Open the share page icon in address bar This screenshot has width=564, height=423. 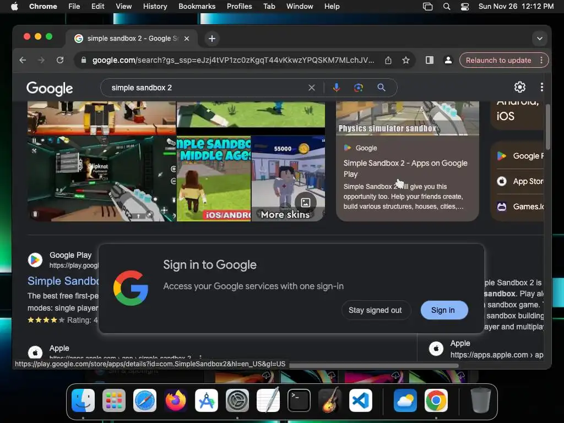tap(388, 60)
